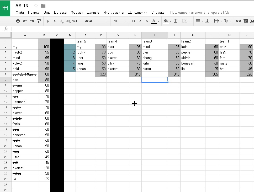Move document using folder icon
The height and width of the screenshot is (192, 254).
[43, 6]
